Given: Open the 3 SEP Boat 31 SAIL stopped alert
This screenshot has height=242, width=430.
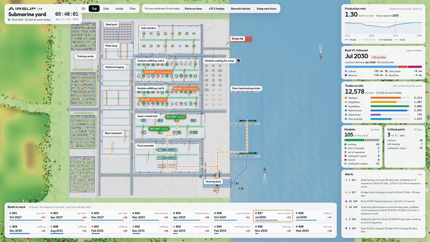Looking at the screenshot, I should coord(383,230).
